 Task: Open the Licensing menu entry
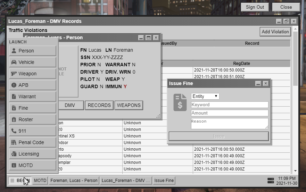(x=33, y=154)
